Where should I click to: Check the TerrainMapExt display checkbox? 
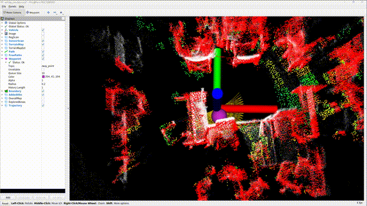point(43,48)
